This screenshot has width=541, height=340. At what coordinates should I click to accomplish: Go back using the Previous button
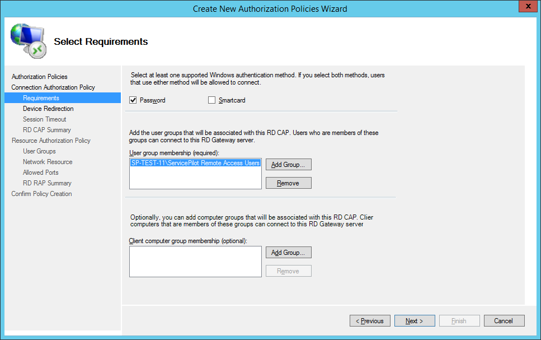tap(370, 321)
